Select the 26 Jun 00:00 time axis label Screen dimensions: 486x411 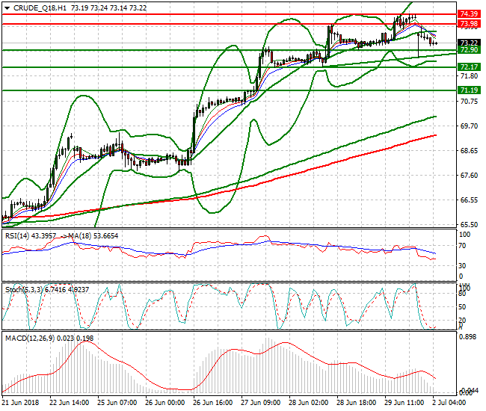coord(165,403)
